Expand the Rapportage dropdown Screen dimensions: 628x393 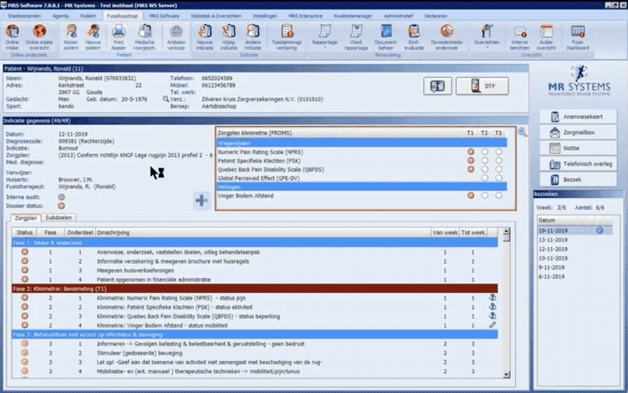click(325, 37)
